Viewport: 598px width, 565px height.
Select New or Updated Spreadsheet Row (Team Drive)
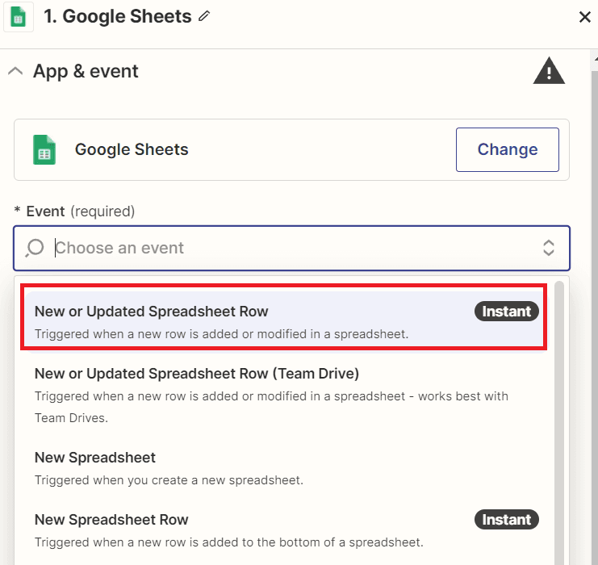pos(284,395)
